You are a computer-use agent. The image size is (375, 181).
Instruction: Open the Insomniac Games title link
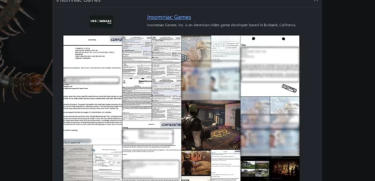pos(169,17)
